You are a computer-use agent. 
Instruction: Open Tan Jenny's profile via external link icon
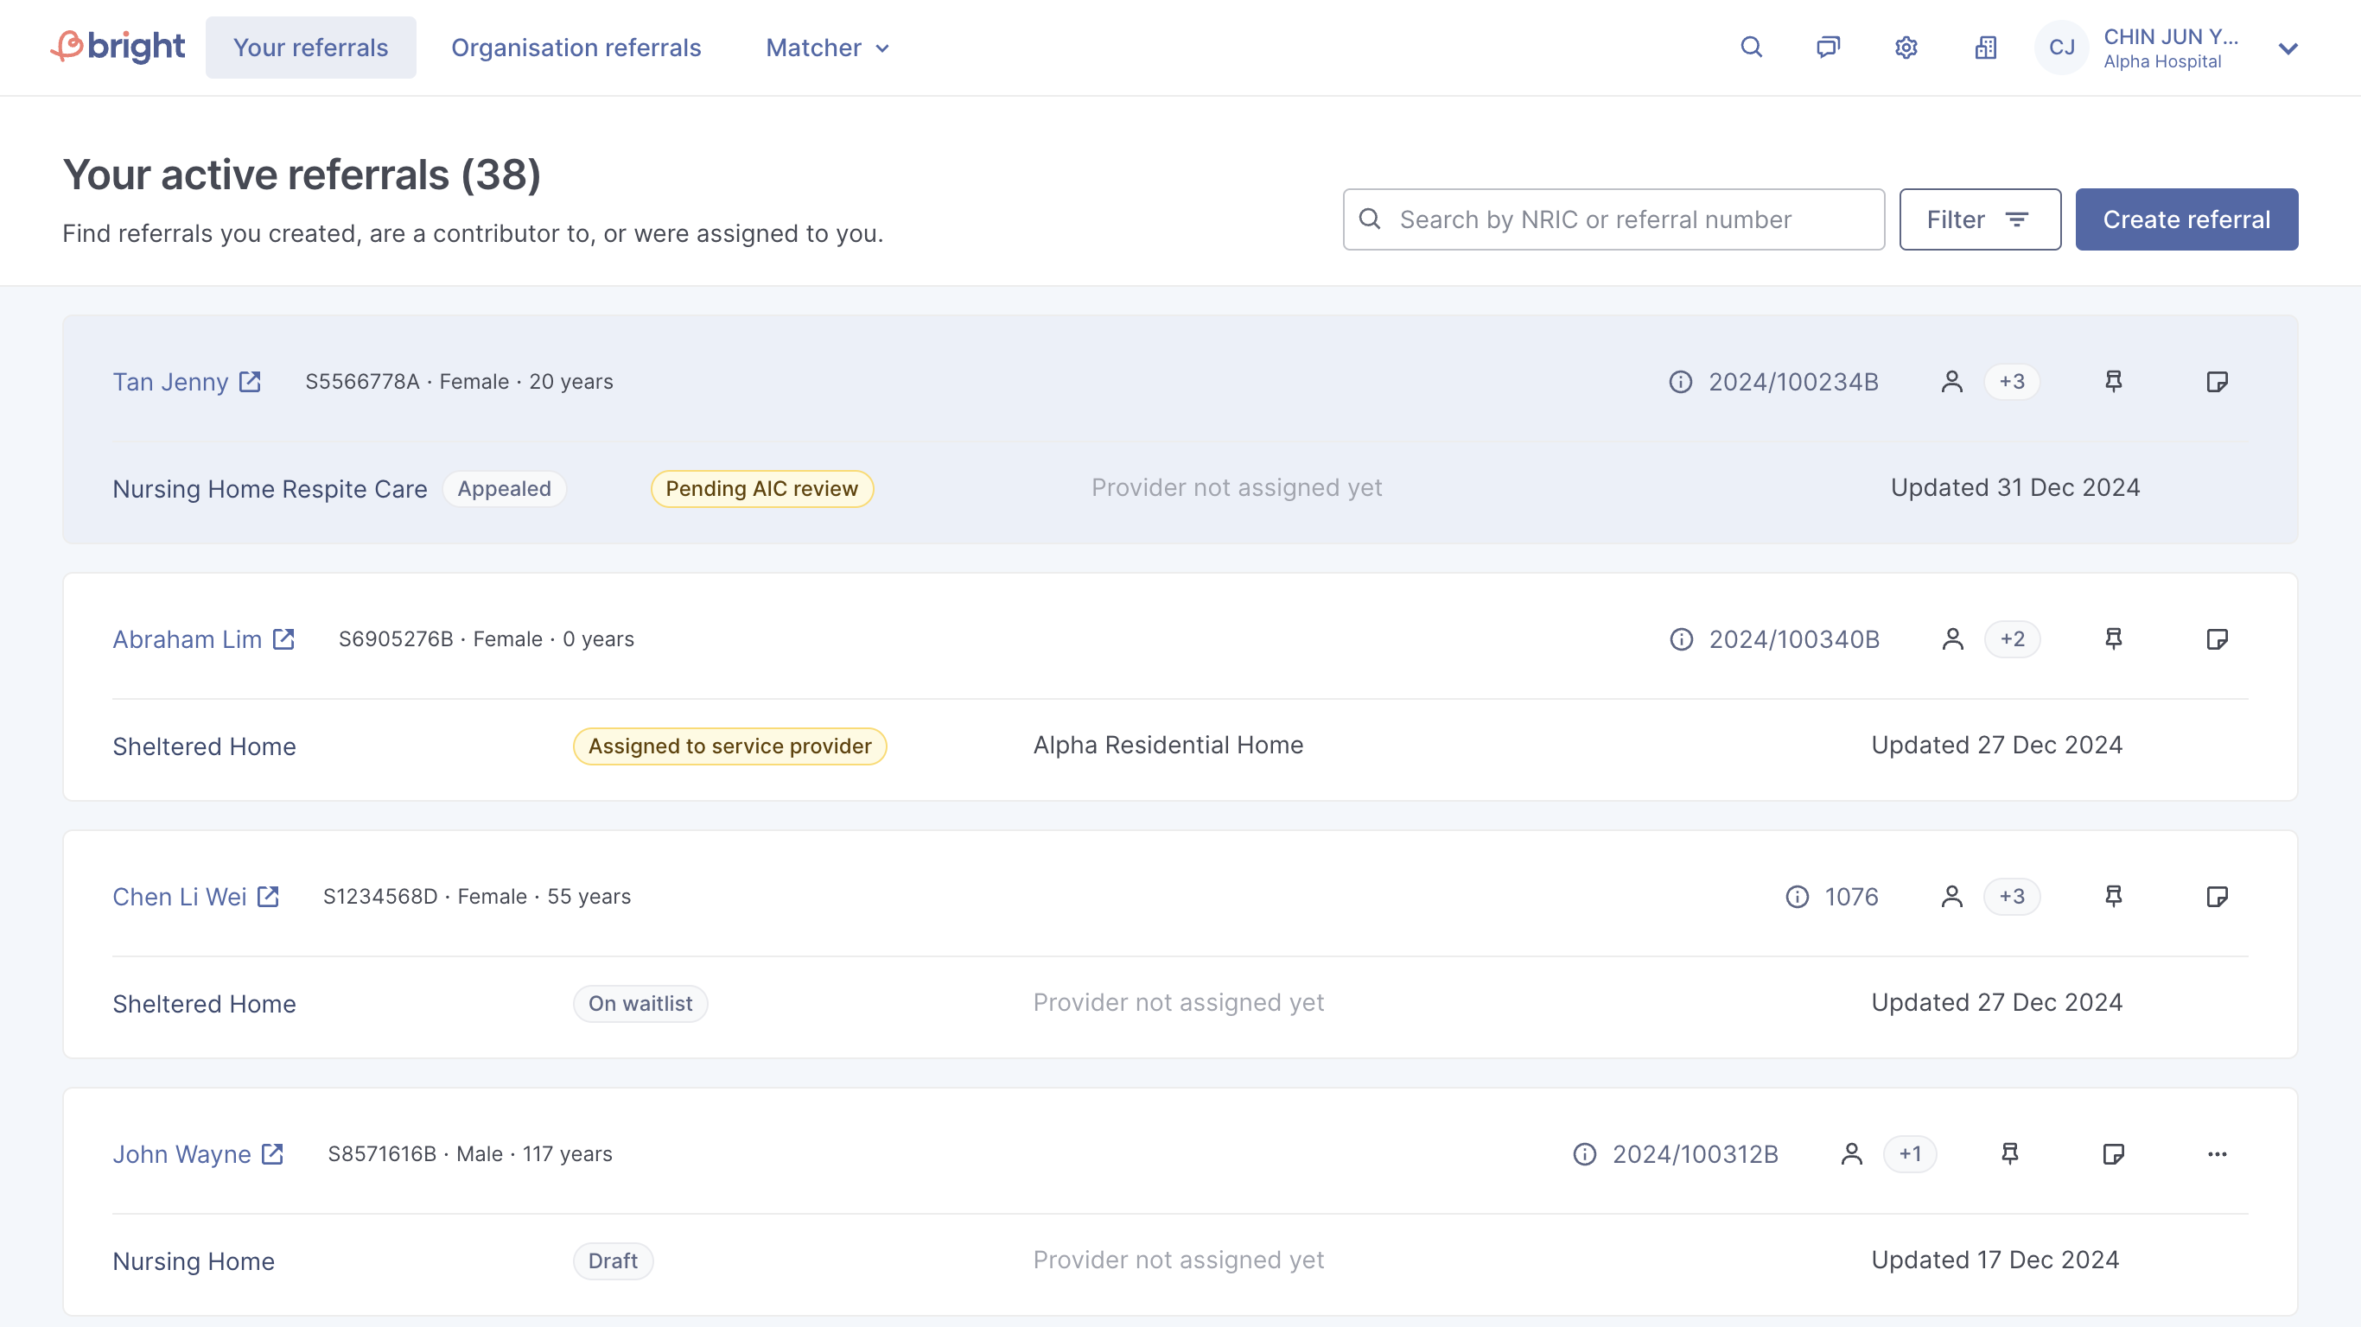249,381
